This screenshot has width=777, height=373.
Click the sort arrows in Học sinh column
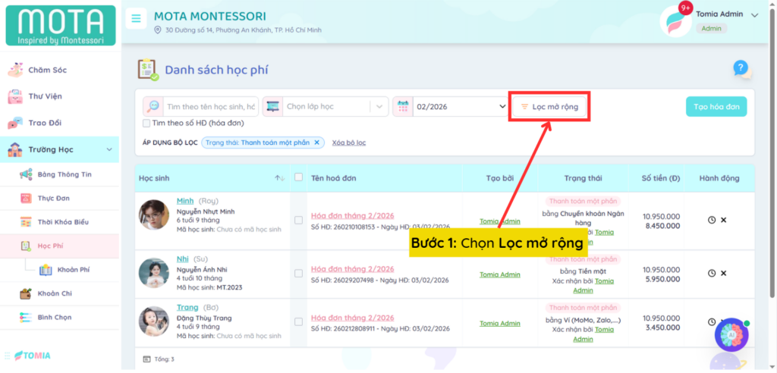[279, 178]
